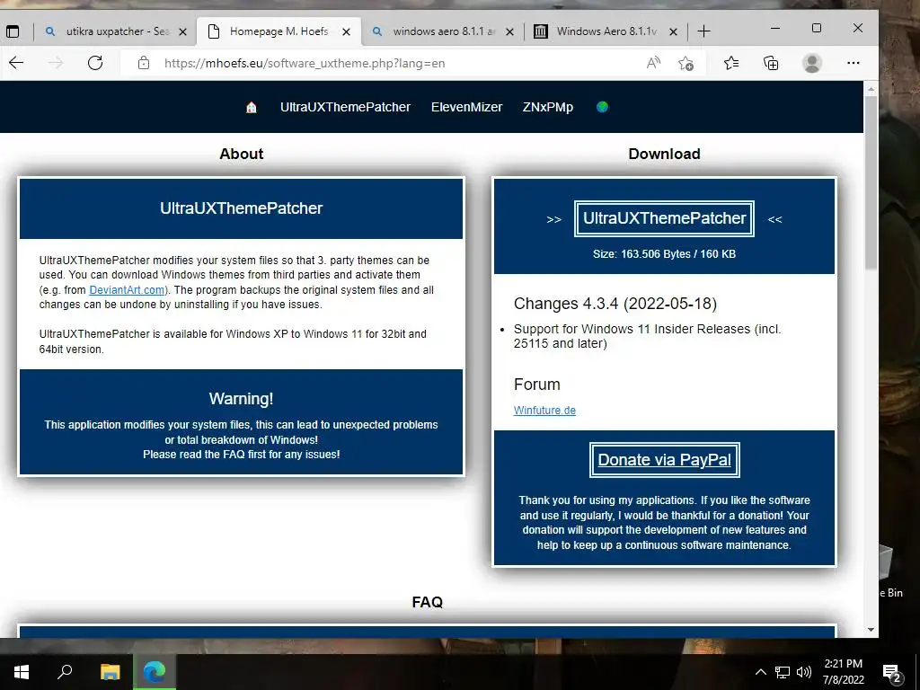Image resolution: width=920 pixels, height=690 pixels.
Task: Click the globe language icon in site navigation
Action: point(602,107)
